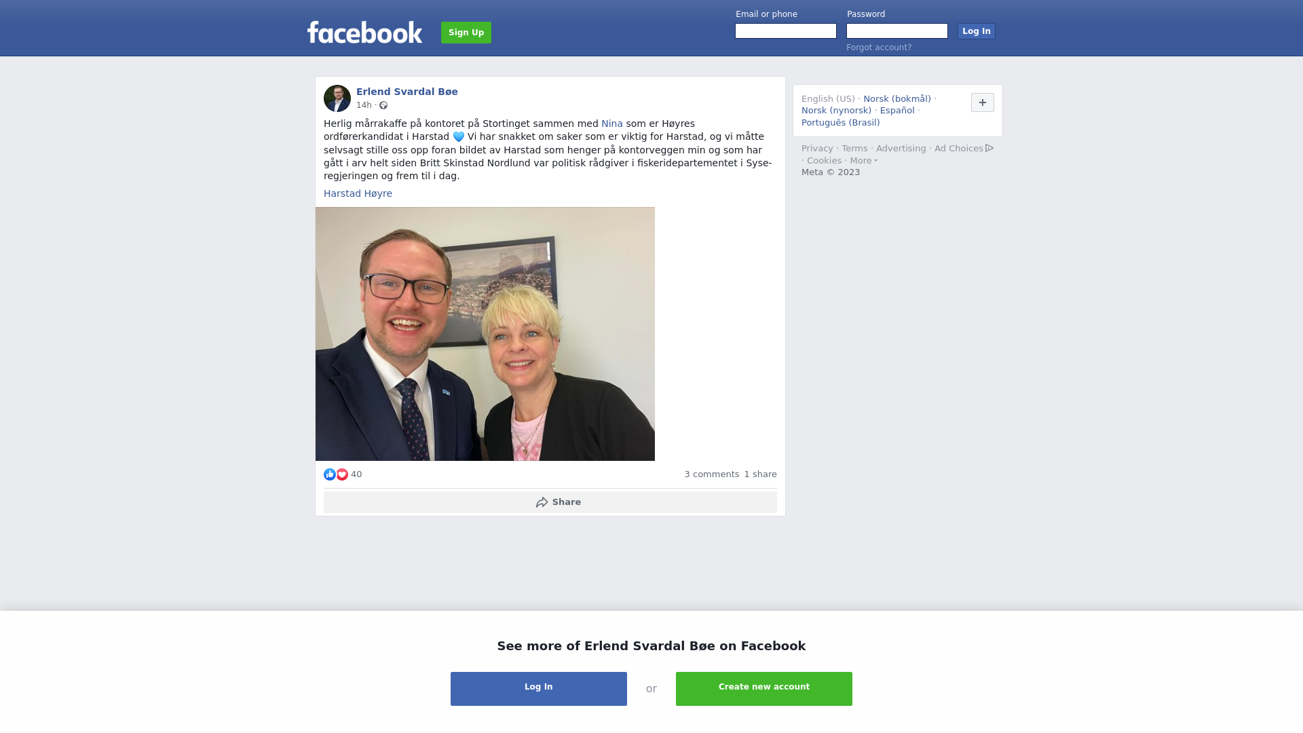Open Erlend Svardal Bøe's profile picture

click(x=337, y=98)
